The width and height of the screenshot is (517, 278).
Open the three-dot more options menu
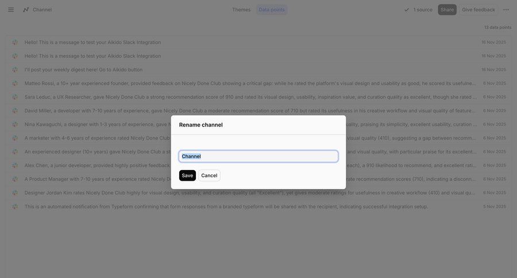(x=506, y=10)
